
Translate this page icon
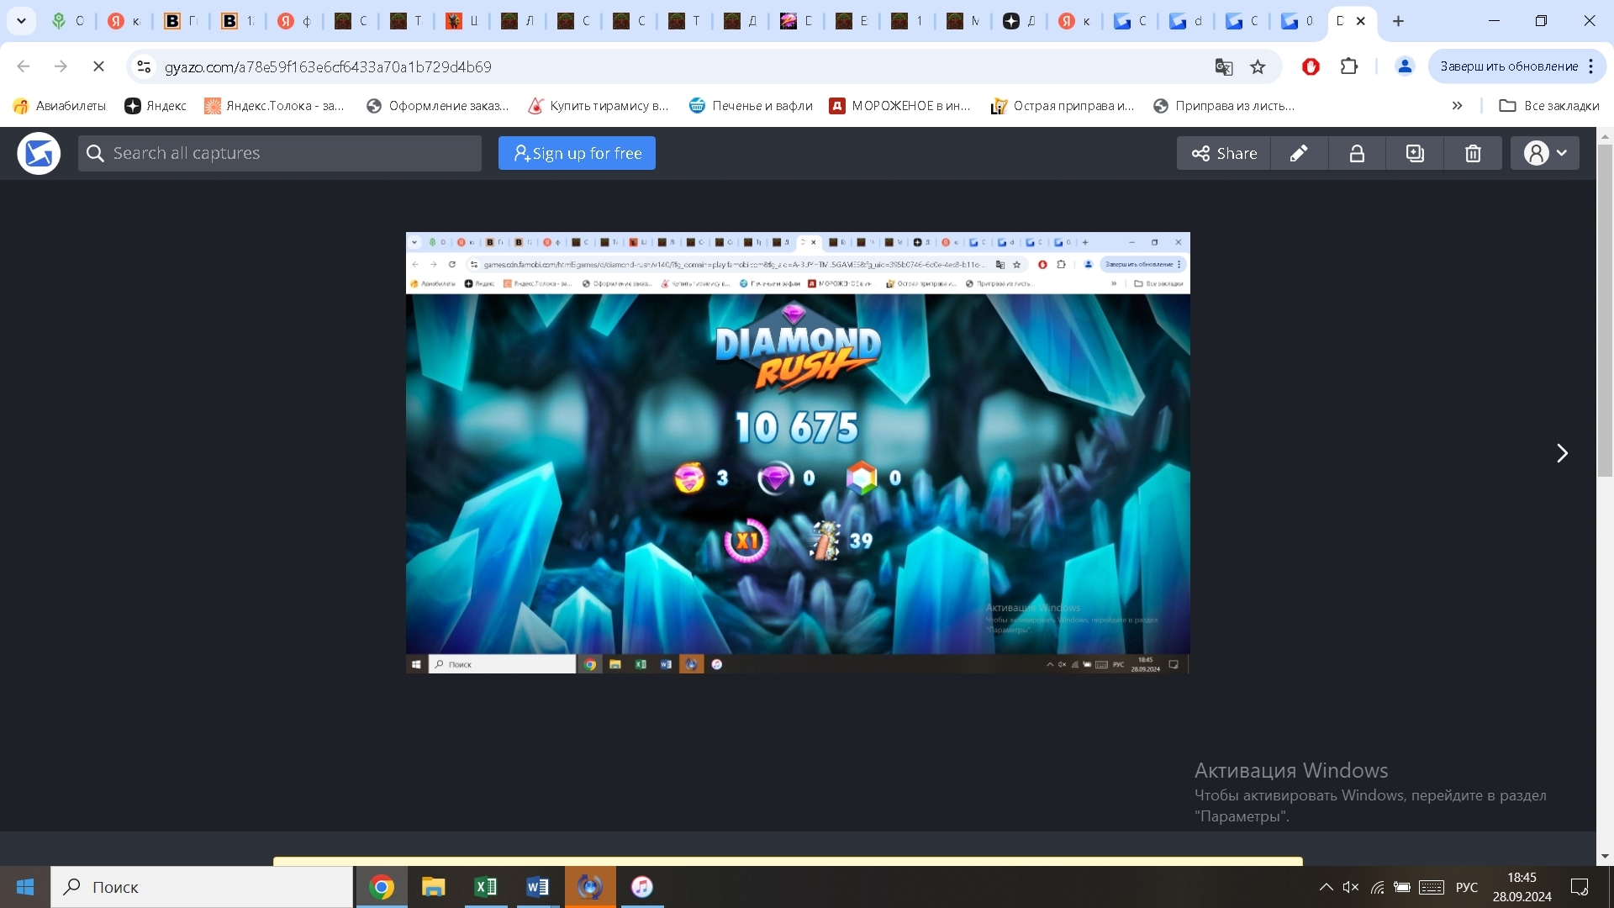[1224, 66]
